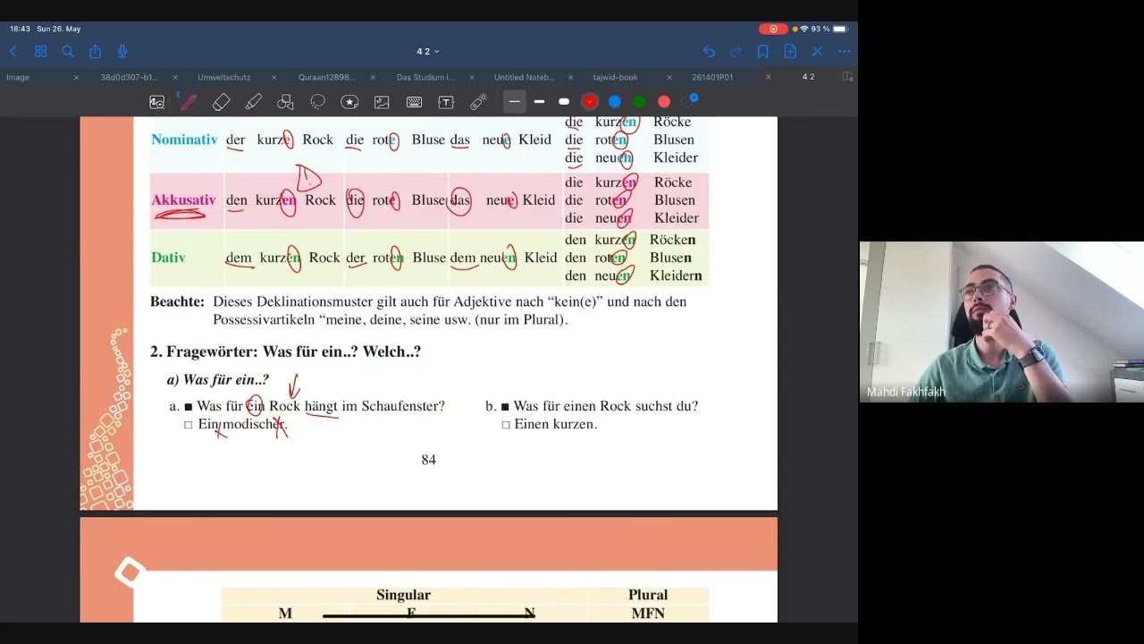1144x644 pixels.
Task: Open the search magnifier
Action: [x=68, y=52]
